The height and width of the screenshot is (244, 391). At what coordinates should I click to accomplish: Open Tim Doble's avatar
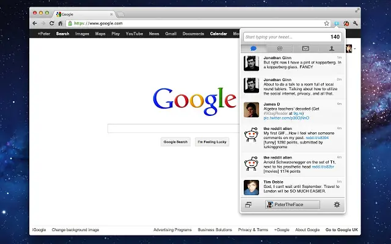tap(251, 187)
